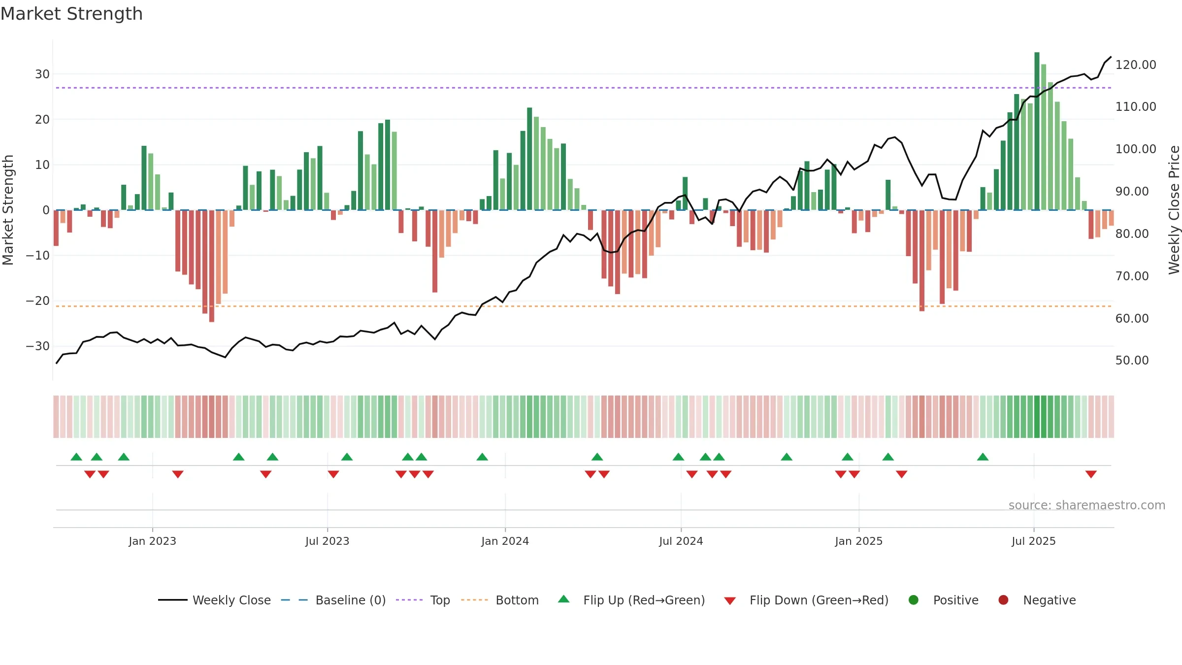Click the Flip Down legend red triangle

(730, 600)
